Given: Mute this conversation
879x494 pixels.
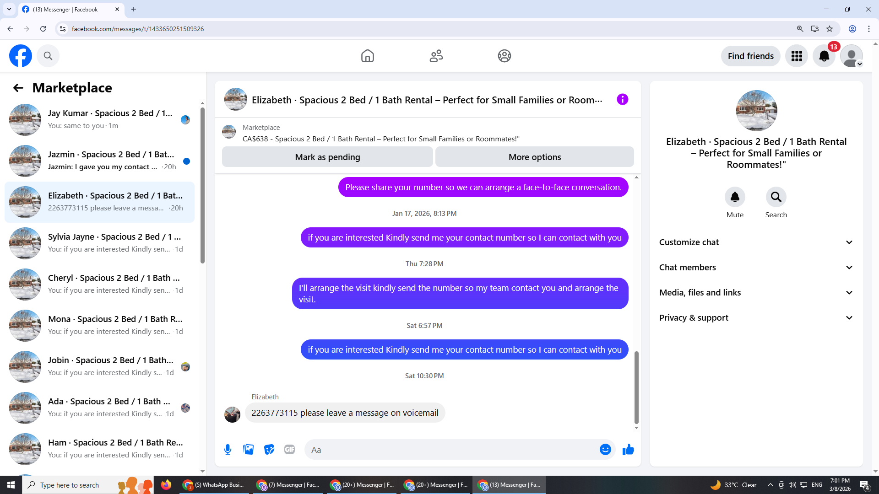Looking at the screenshot, I should click(735, 197).
